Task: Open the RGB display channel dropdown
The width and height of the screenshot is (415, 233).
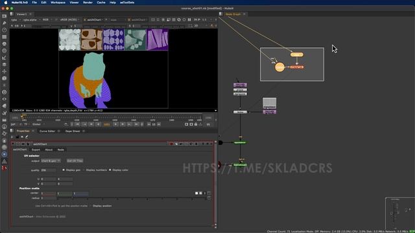Action: [47, 19]
